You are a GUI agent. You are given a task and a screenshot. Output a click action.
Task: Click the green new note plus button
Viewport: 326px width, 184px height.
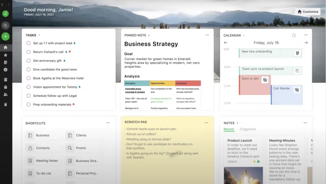(x=5, y=37)
